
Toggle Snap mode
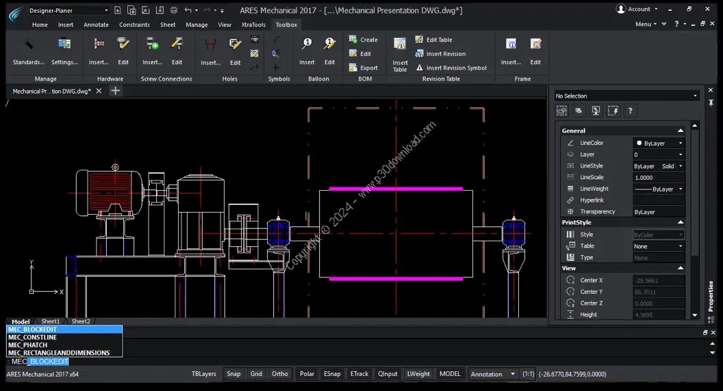tap(233, 374)
